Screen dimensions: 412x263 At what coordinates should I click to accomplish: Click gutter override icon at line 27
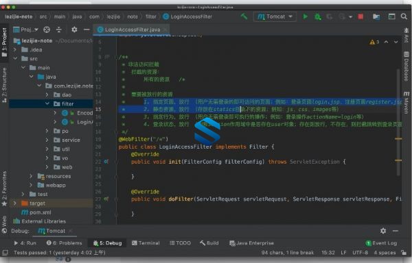tap(106, 199)
